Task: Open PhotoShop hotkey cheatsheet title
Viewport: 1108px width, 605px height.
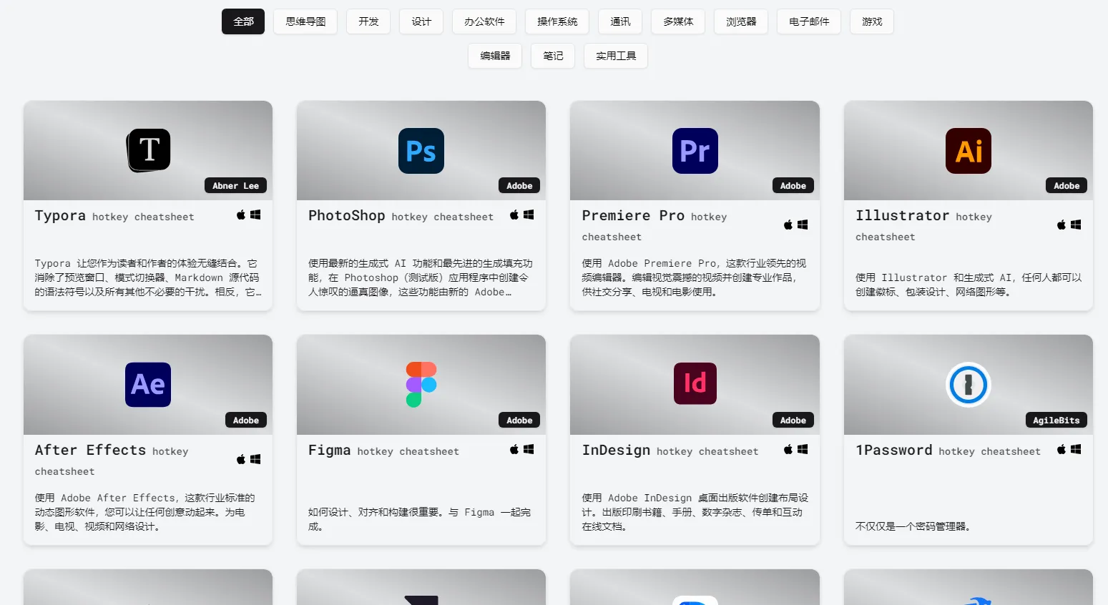Action: (x=401, y=216)
